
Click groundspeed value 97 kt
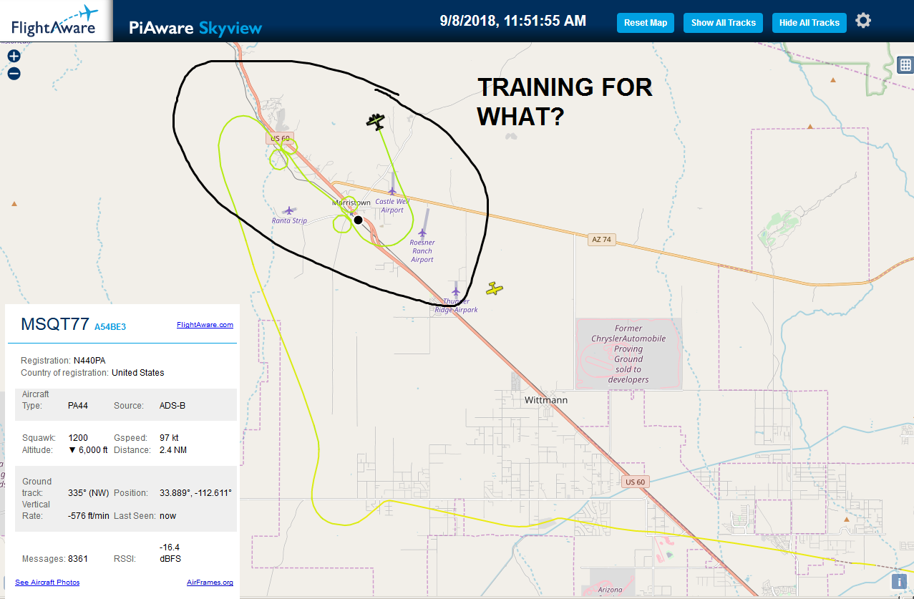click(169, 437)
